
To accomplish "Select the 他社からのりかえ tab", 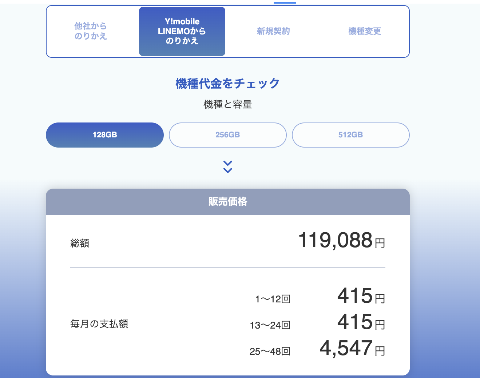I will [x=91, y=31].
